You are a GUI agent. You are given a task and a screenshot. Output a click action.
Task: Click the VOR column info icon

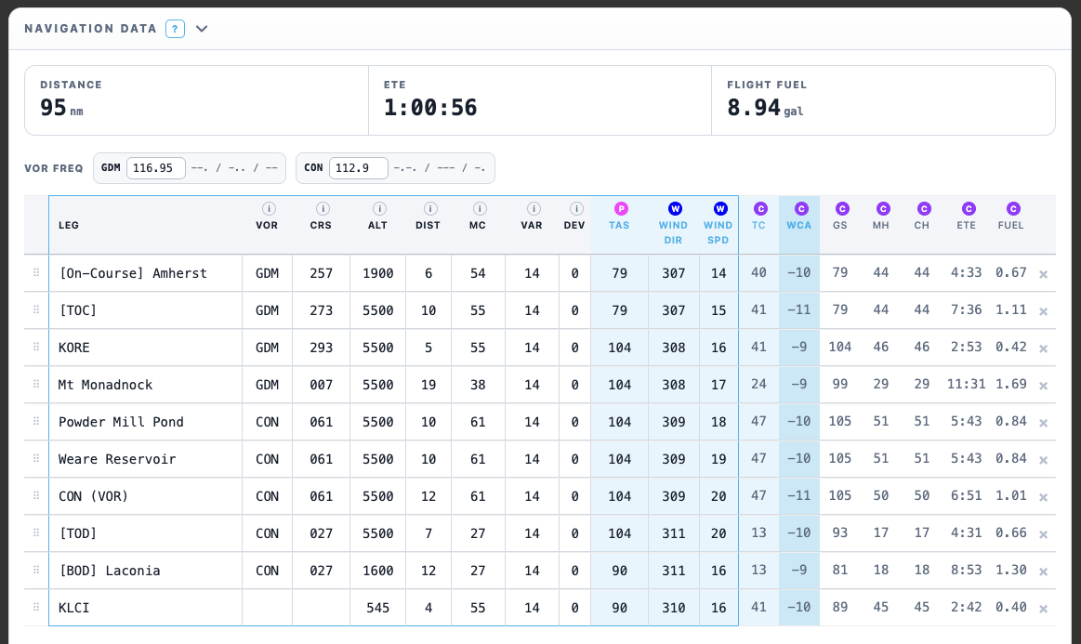pos(269,208)
